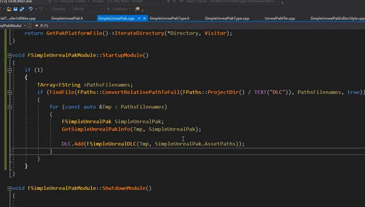The image size is (365, 207).
Task: Click the Save All icon
Action: pyautogui.click(x=22, y=9)
